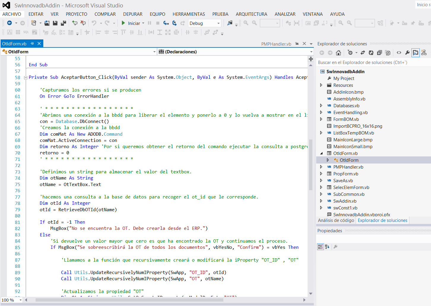Switch to Análisis de código tab

336,220
